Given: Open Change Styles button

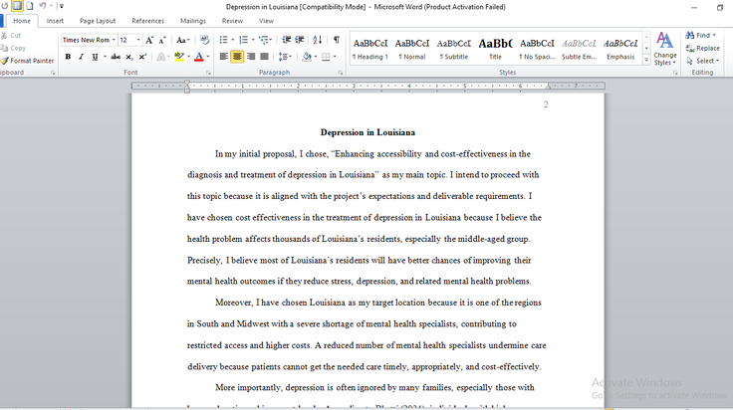Looking at the screenshot, I should (664, 49).
